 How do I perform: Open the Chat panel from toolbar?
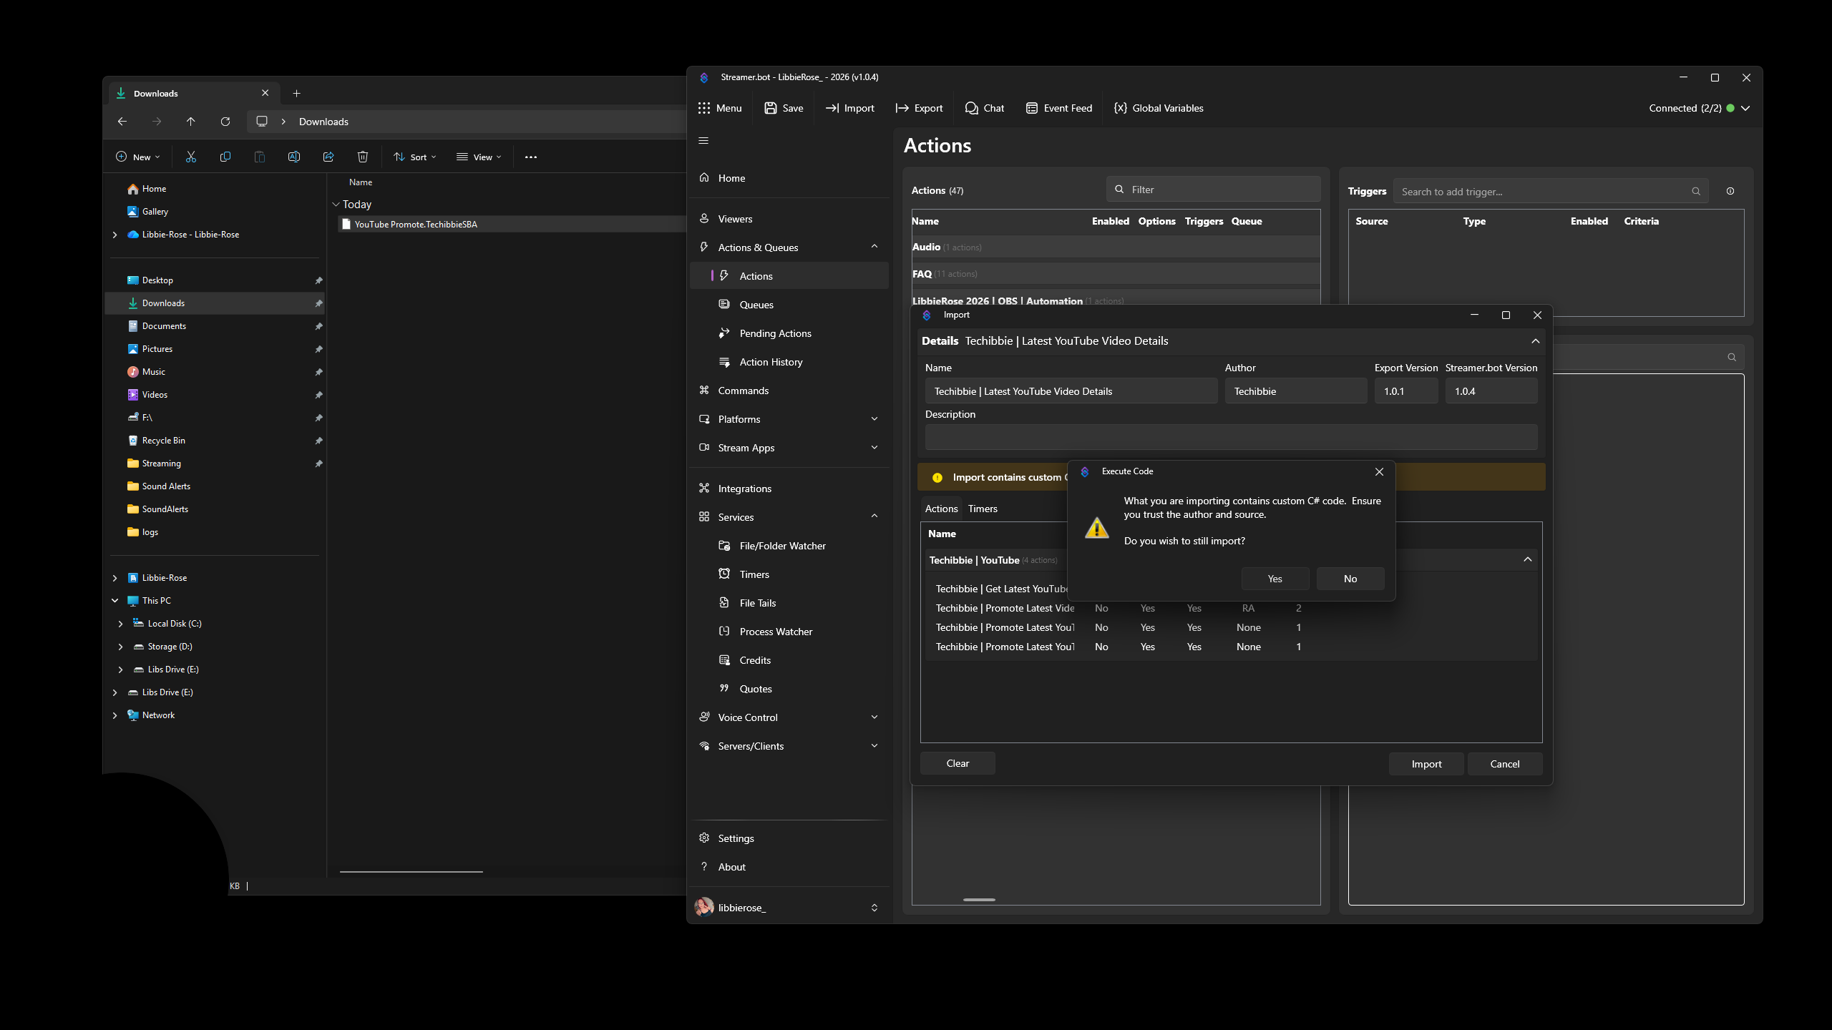(985, 108)
